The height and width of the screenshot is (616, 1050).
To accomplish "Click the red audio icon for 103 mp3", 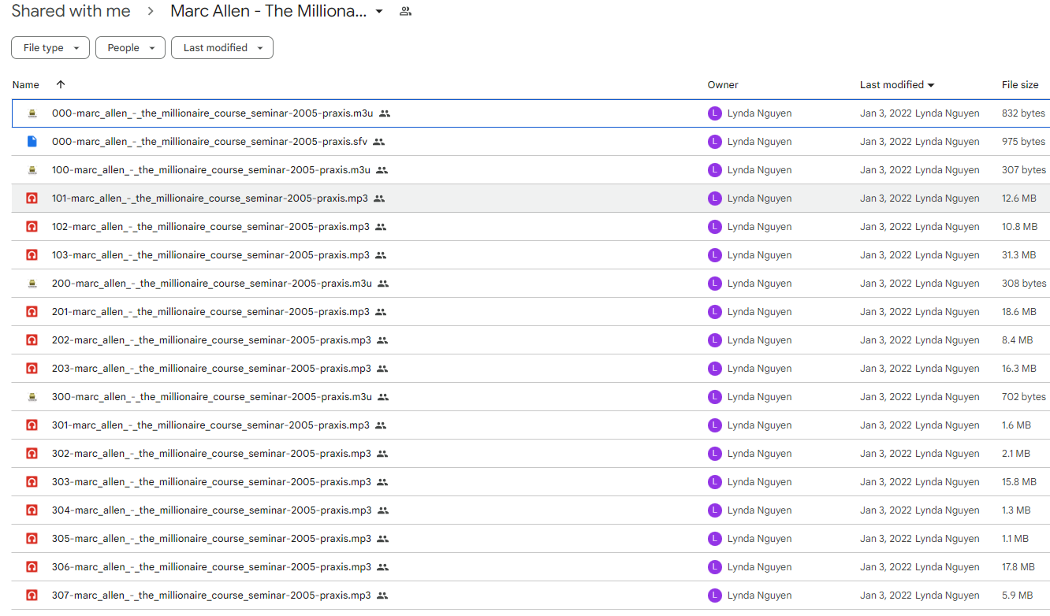I will tap(32, 255).
